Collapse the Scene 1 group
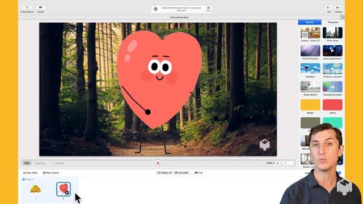The height and width of the screenshot is (204, 363). 24,180
